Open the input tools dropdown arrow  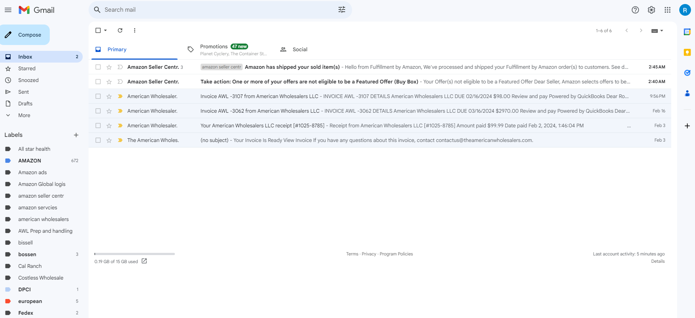pos(662,30)
